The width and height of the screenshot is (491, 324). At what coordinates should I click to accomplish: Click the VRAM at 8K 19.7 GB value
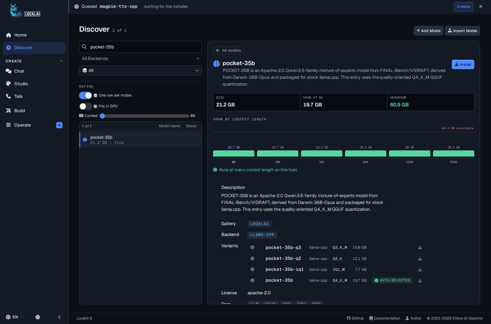pyautogui.click(x=313, y=105)
